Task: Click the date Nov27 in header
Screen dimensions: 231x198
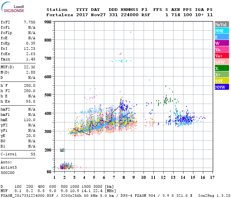Action: (98, 15)
